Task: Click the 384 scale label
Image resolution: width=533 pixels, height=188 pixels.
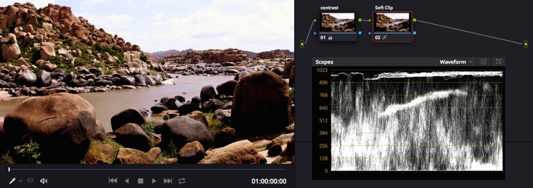Action: point(323,133)
